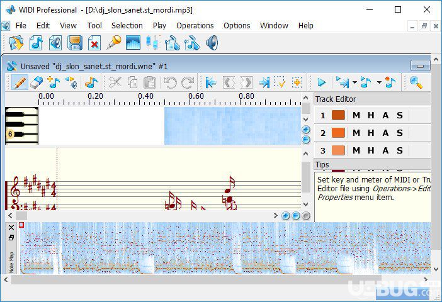Toggle Hide (H) on track 1

tap(371, 115)
